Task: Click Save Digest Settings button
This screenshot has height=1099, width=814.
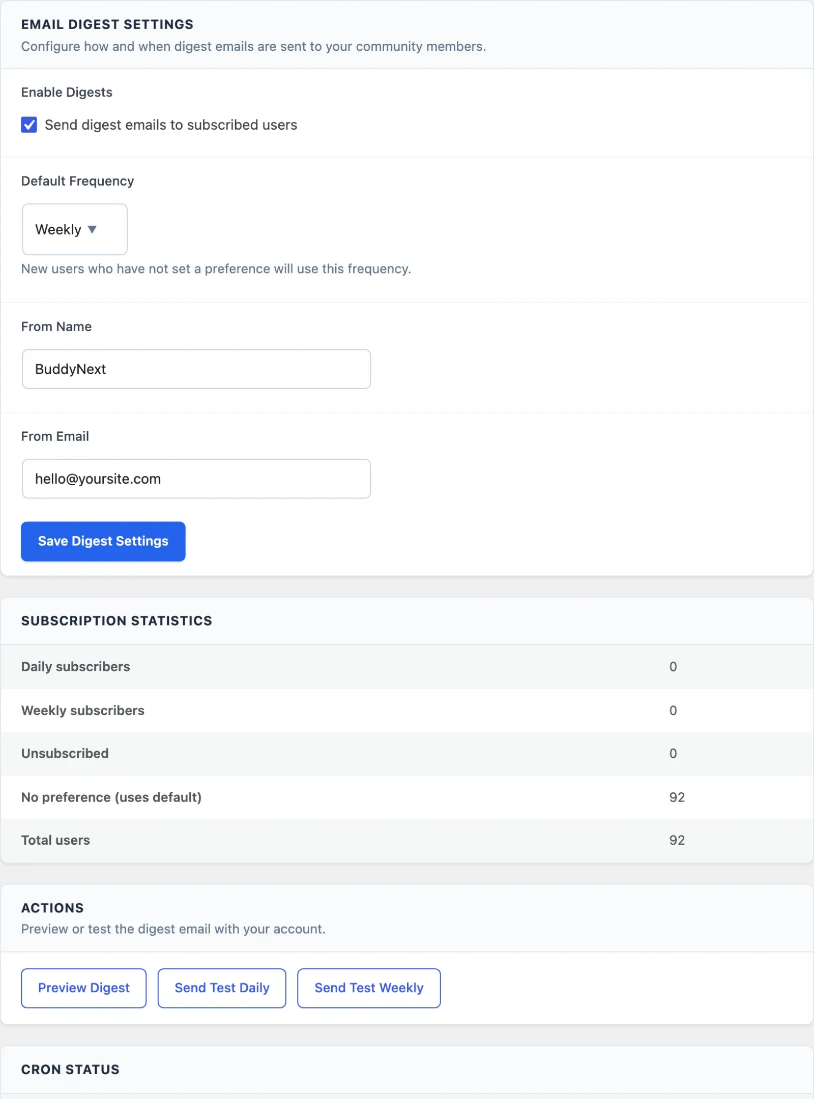Action: click(103, 542)
